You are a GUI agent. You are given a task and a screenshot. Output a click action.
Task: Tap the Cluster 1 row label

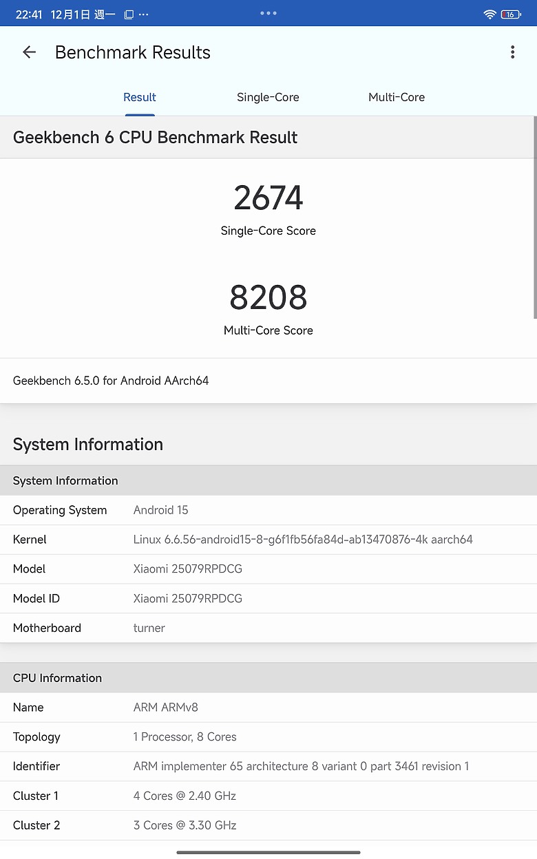(x=36, y=796)
